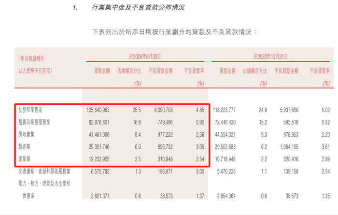The image size is (338, 215).
Task: Click the non-performing amount 139,158
Action: point(291,172)
